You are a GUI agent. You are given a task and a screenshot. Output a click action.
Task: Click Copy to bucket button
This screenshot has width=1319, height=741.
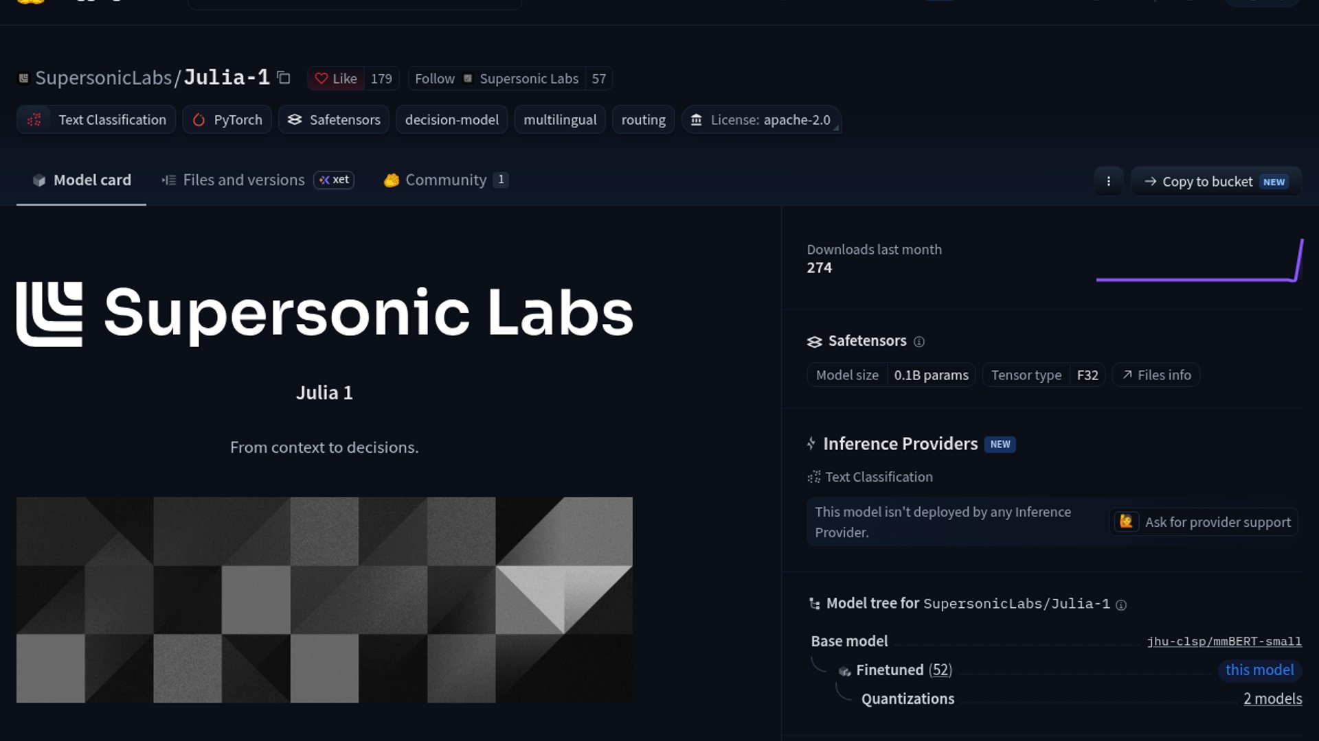point(1216,181)
